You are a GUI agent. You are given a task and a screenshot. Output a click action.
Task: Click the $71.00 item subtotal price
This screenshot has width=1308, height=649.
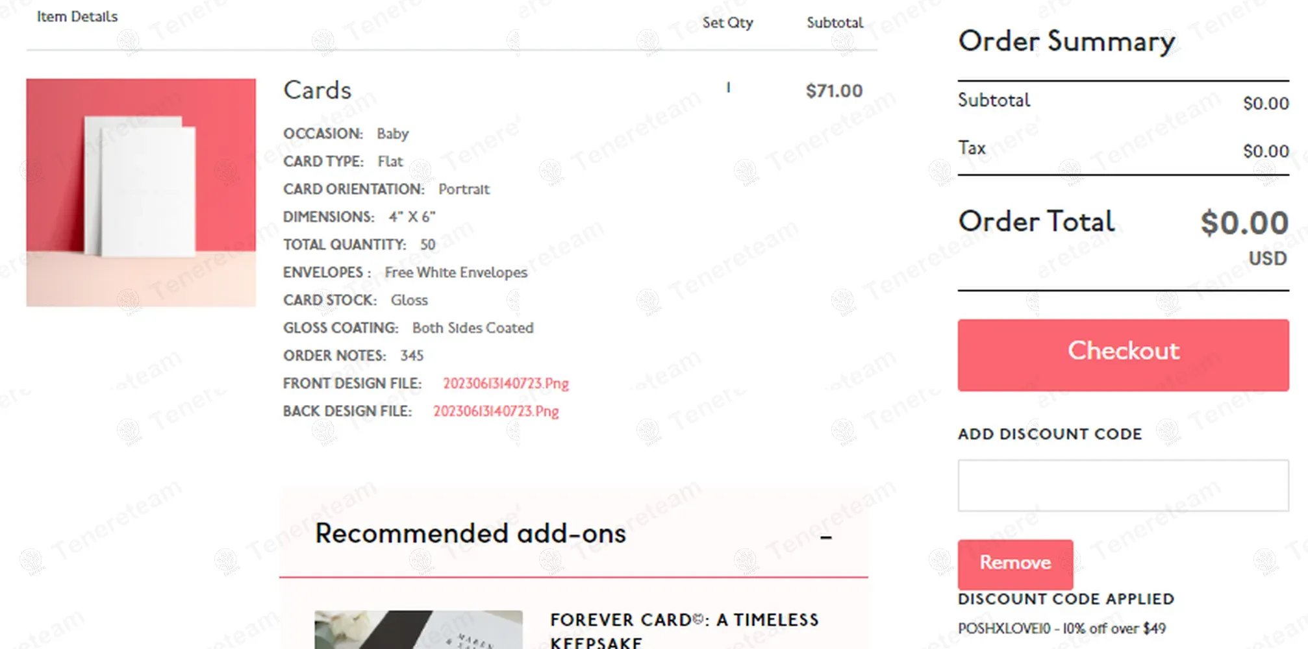pos(834,91)
